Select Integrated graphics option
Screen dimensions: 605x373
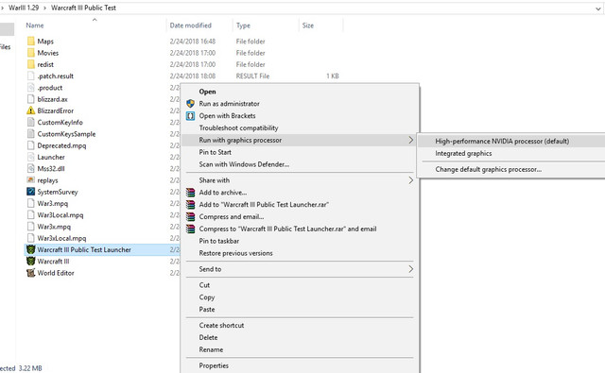pyautogui.click(x=463, y=153)
